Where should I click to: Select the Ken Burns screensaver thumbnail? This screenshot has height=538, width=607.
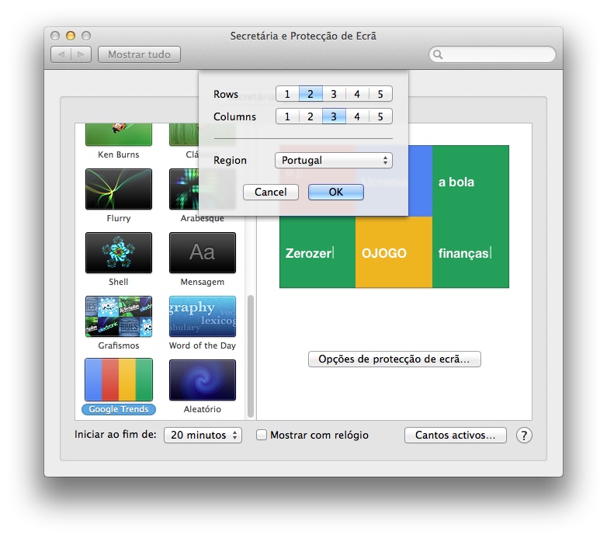119,134
